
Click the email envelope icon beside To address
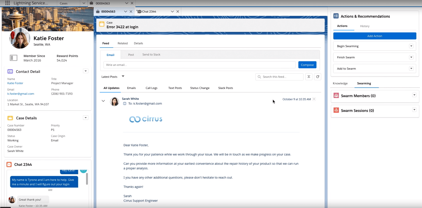click(125, 103)
